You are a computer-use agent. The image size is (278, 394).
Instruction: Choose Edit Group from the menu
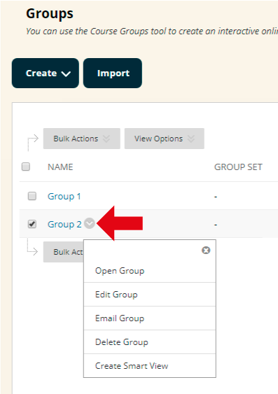(x=150, y=294)
